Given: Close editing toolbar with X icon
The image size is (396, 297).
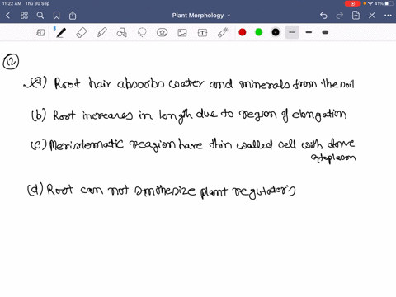Looking at the screenshot, I should click(372, 16).
